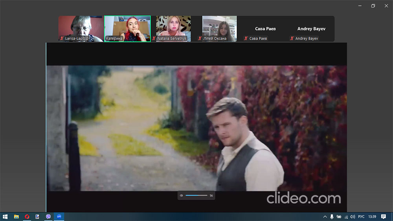Viewport: 393px width, 221px height.
Task: Click the shared video frame
Action: (x=196, y=128)
